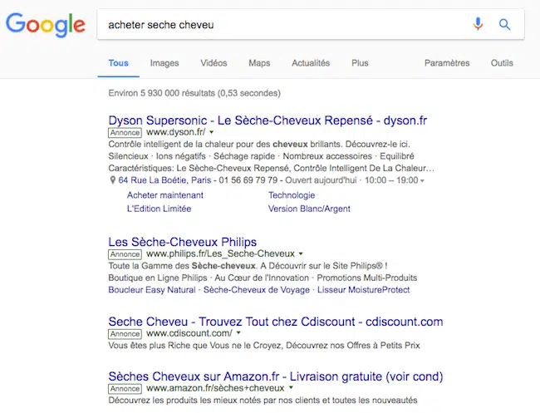
Task: Click the Acheter maintenant sitelink
Action: pos(165,195)
